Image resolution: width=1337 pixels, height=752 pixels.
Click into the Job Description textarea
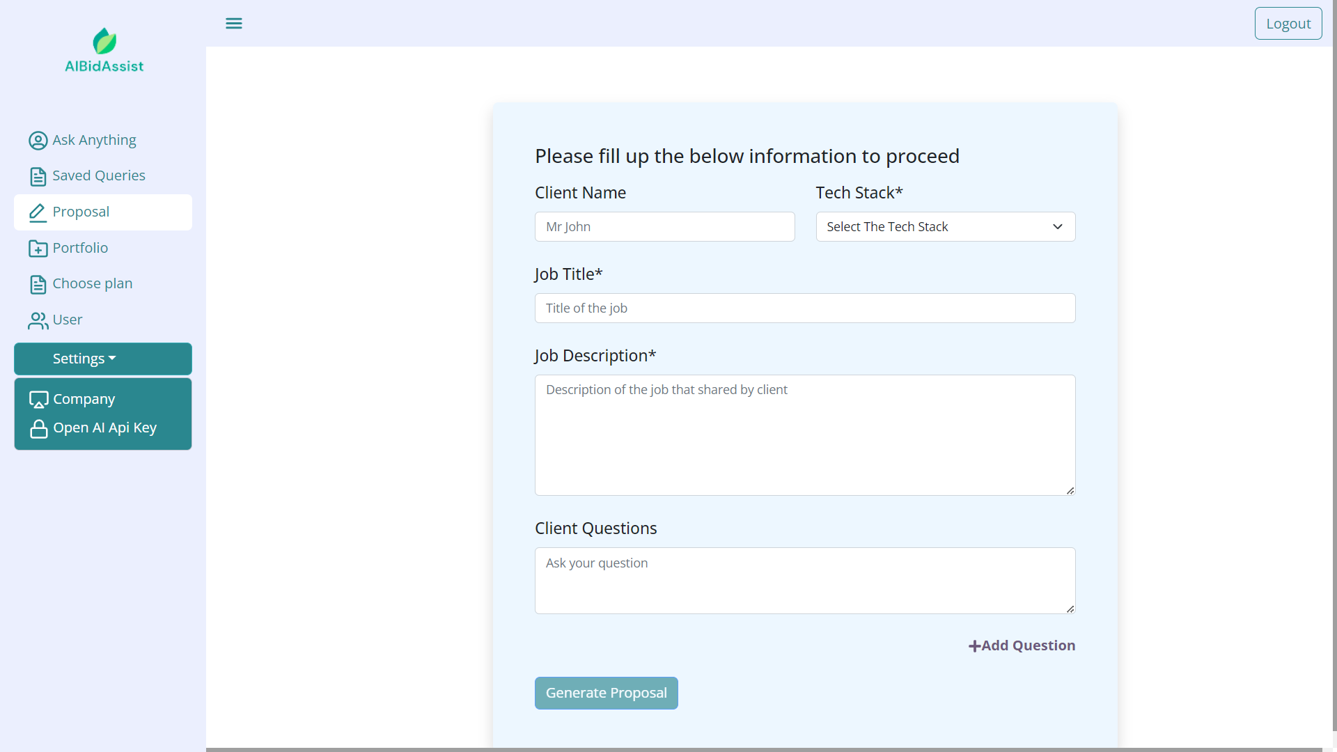pos(805,435)
